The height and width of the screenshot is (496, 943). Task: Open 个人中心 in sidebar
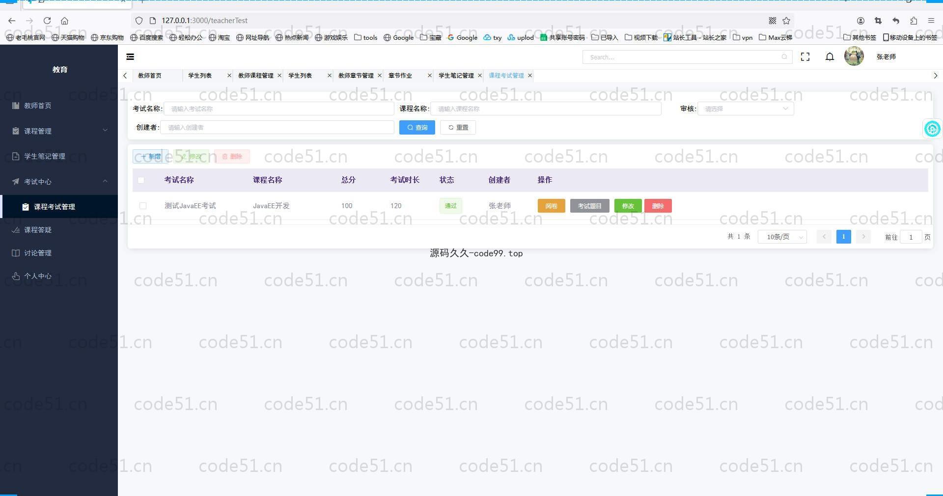(59, 276)
